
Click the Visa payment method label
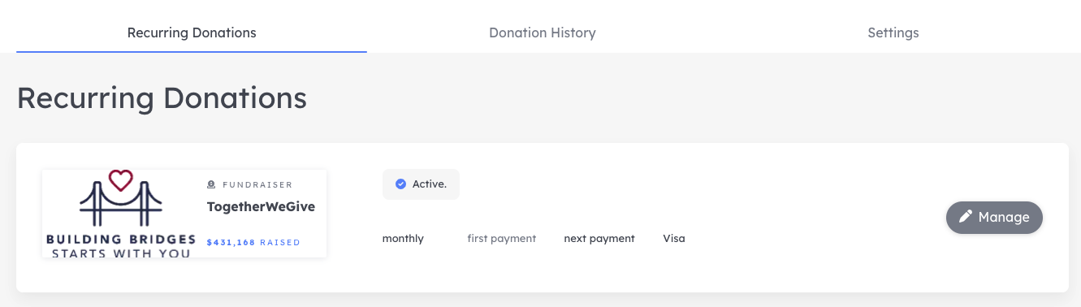(674, 239)
